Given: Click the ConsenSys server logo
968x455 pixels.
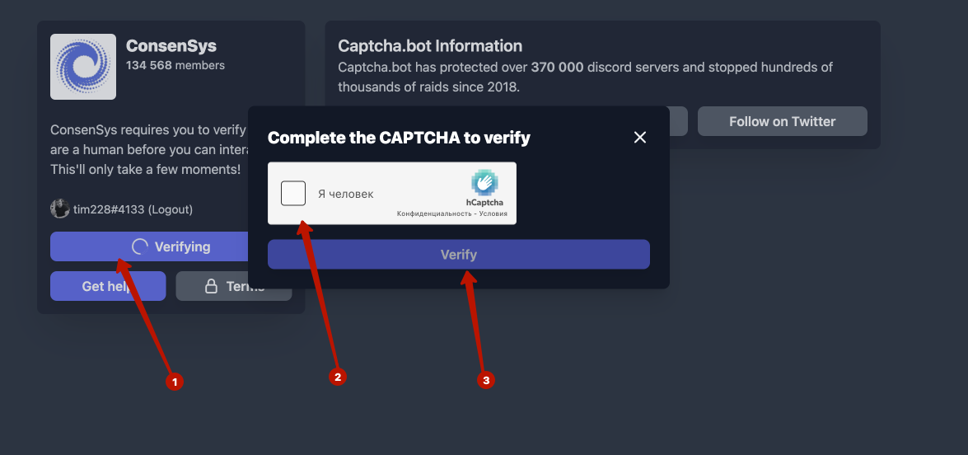Looking at the screenshot, I should pyautogui.click(x=83, y=67).
